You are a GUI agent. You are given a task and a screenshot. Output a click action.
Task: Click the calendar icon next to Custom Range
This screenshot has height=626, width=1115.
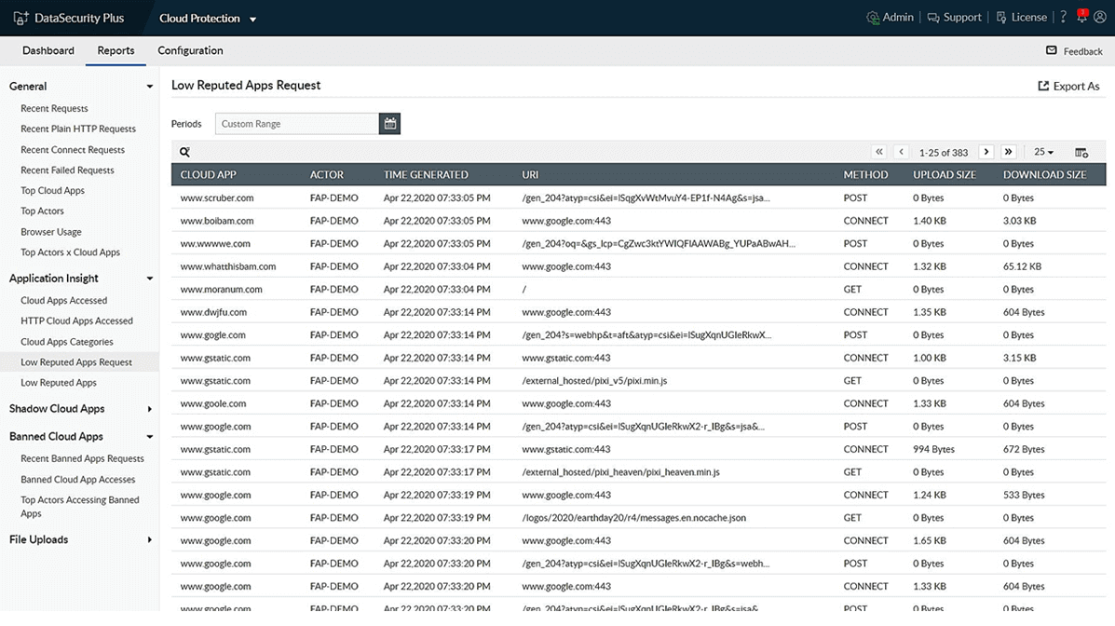click(x=389, y=122)
